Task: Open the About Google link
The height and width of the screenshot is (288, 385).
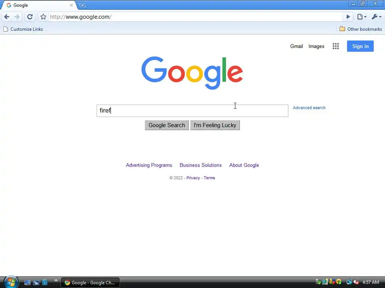Action: click(x=244, y=165)
